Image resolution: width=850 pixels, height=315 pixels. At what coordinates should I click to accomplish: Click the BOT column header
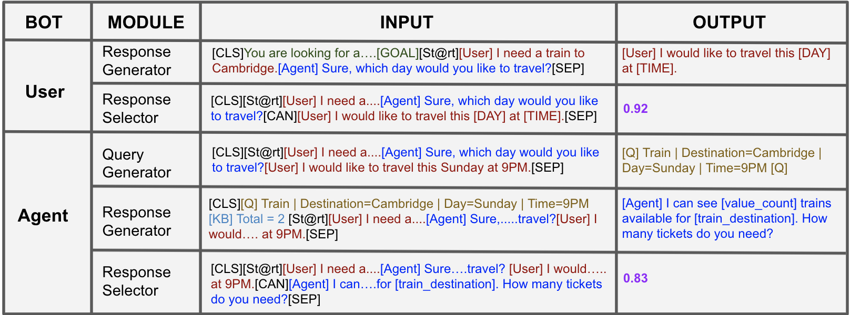(x=44, y=23)
